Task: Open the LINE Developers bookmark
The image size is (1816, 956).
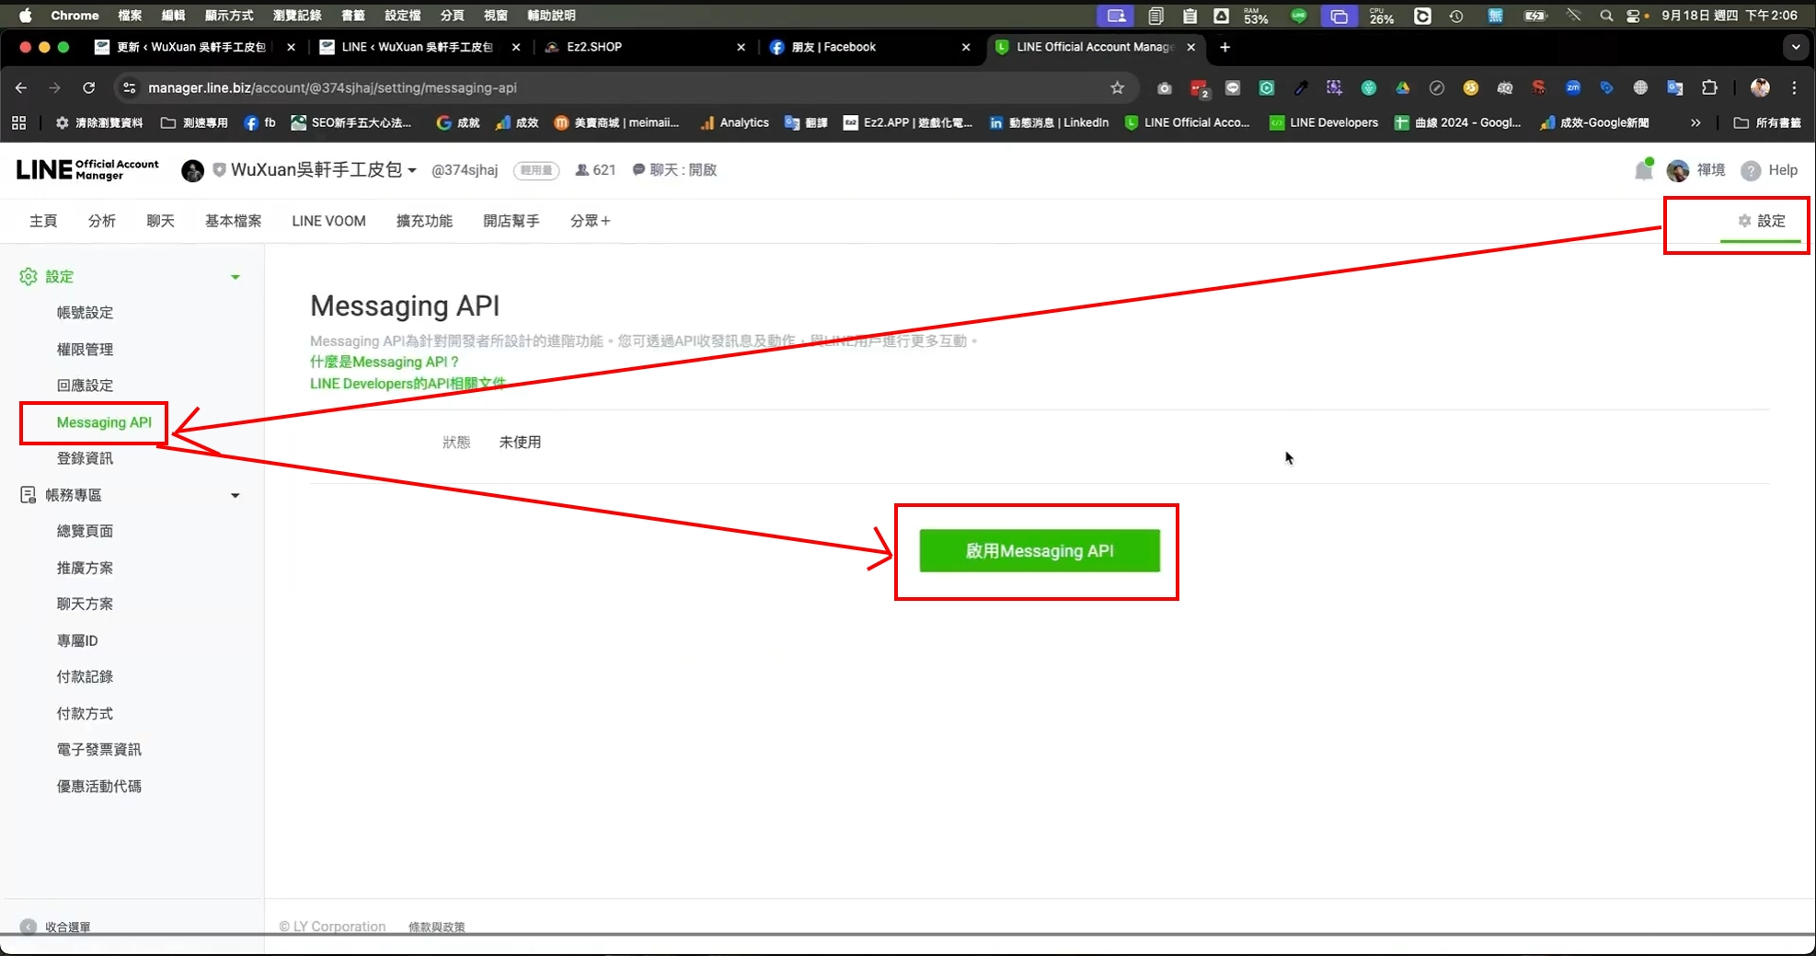Action: [x=1323, y=122]
